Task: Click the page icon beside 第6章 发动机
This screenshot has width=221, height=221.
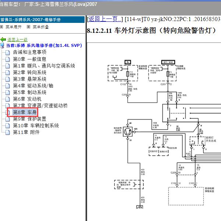Action: pos(8,99)
